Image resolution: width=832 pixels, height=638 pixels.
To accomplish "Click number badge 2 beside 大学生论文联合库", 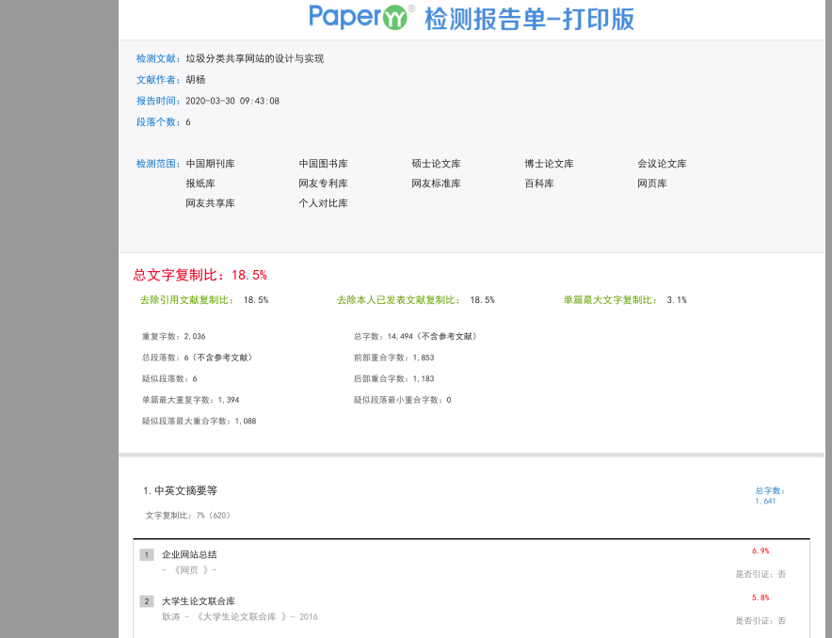I will 147,601.
